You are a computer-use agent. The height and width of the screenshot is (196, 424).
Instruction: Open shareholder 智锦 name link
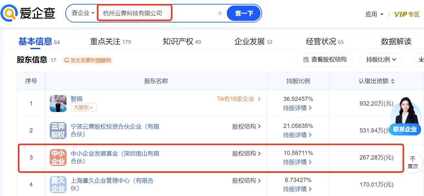(x=77, y=99)
